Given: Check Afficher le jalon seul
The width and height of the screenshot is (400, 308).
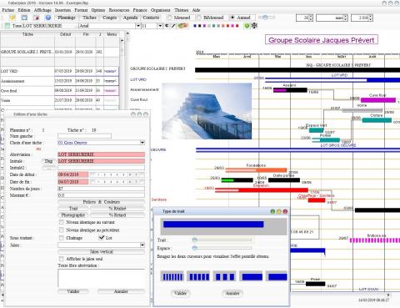Looking at the screenshot, I should [62, 259].
